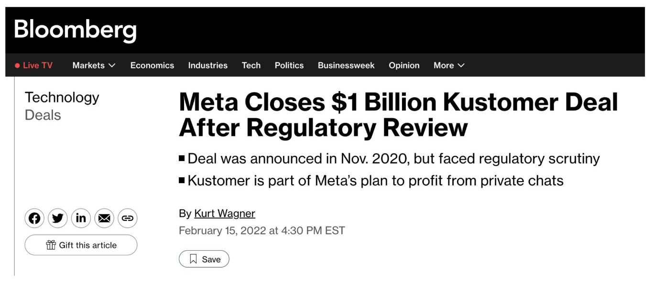Open Businessweek from the navigation

coord(346,66)
